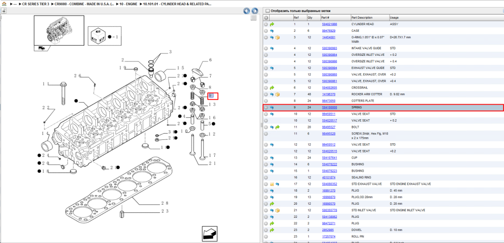504x243 pixels.
Task: Open 'CR9080 - COMBINE' breadcrumb
Action: 84,4
